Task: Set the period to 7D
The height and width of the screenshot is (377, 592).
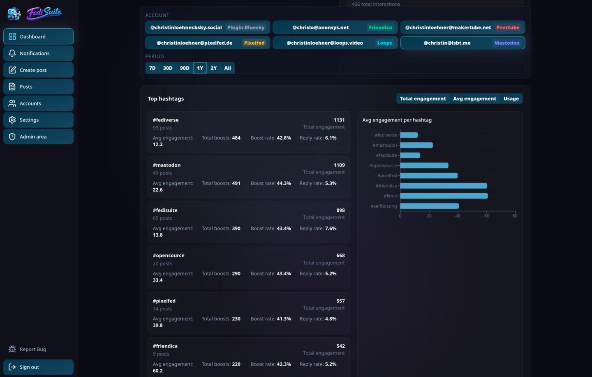Action: coord(153,68)
